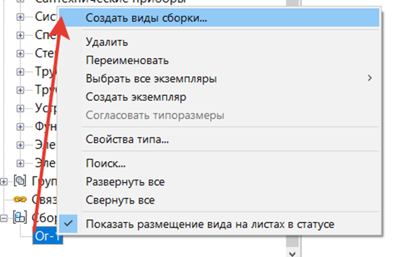The image size is (415, 257).
Task: Expand the 'Груп…' groups node
Action: [x=3, y=182]
